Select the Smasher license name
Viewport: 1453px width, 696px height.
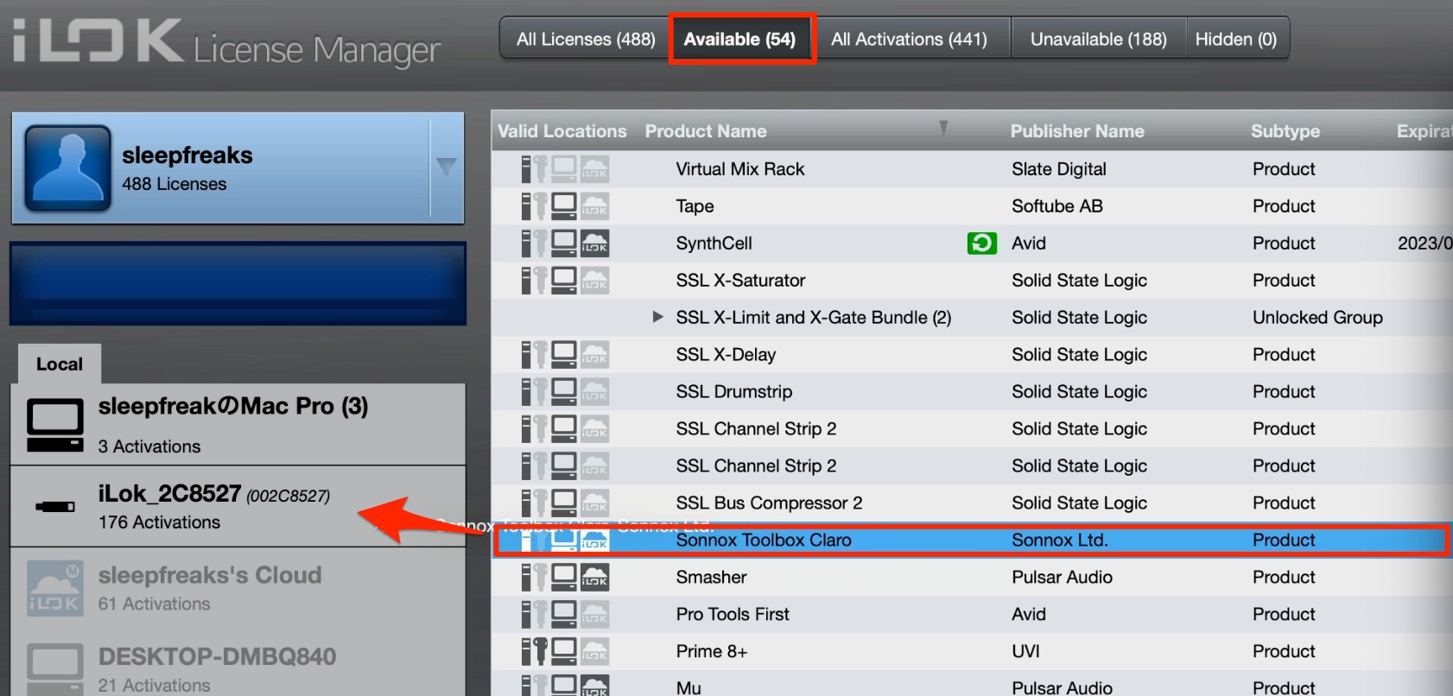click(x=712, y=578)
